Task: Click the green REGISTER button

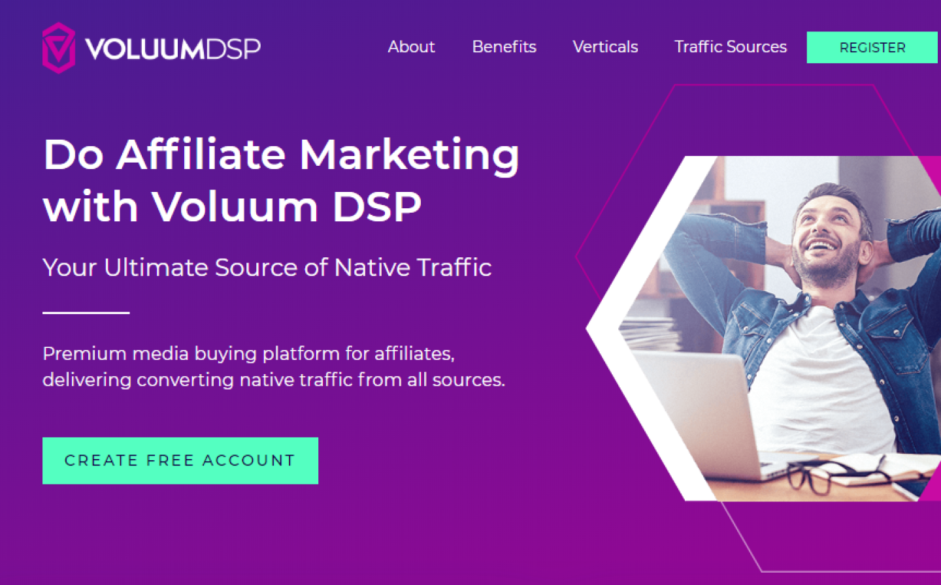Action: pos(872,48)
